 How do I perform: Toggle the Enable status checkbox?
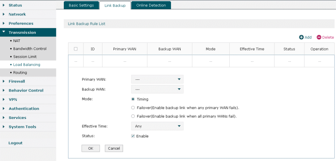[133, 136]
